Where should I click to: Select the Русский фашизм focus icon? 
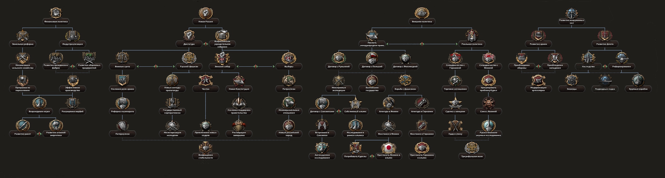pyautogui.click(x=189, y=58)
